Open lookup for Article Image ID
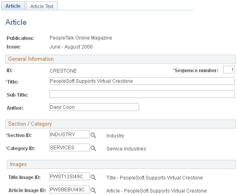The image size is (237, 195). (x=93, y=190)
